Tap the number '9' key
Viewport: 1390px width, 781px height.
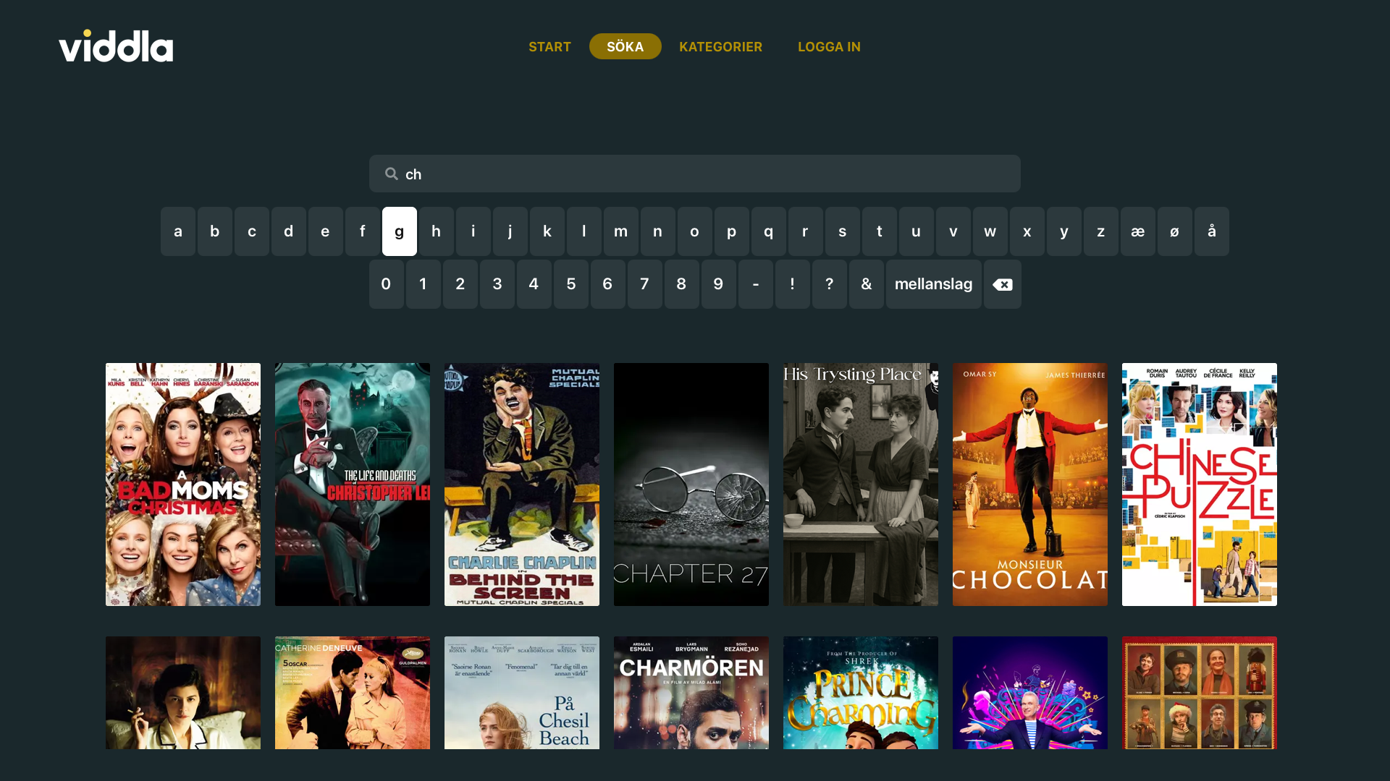coord(719,284)
